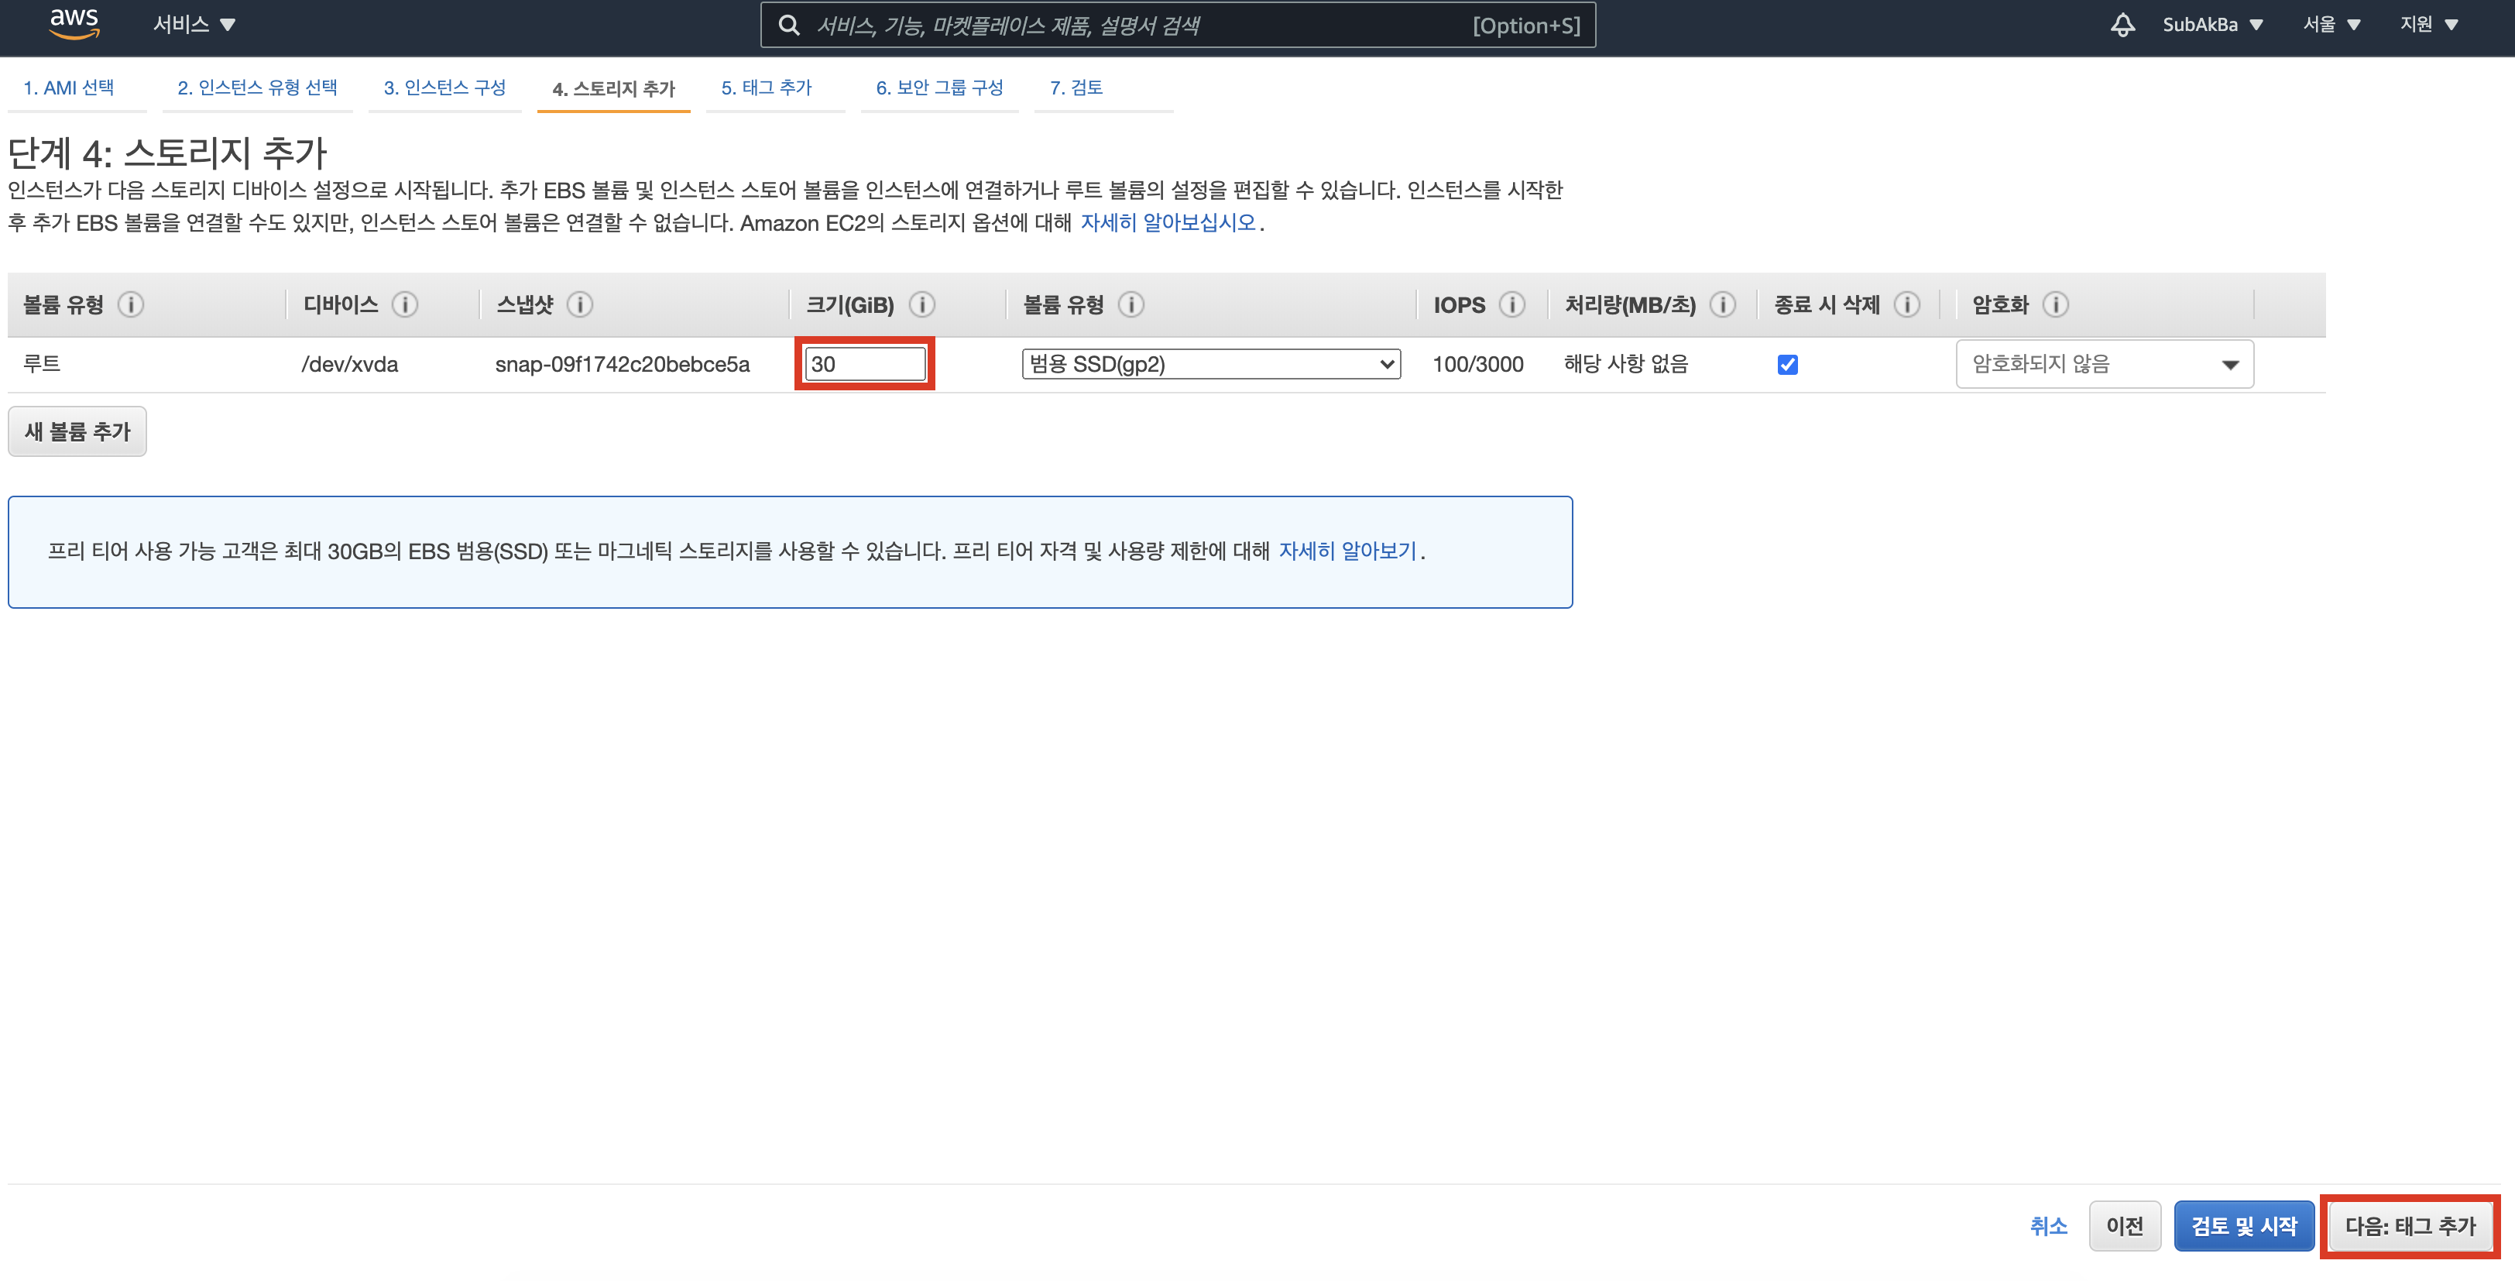The image size is (2515, 1281).
Task: Click info icon next to 암호화 header
Action: pos(2055,304)
